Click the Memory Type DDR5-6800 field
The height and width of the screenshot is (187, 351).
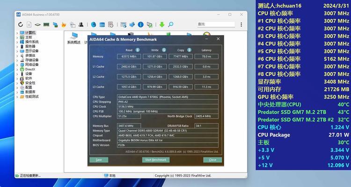(168, 130)
